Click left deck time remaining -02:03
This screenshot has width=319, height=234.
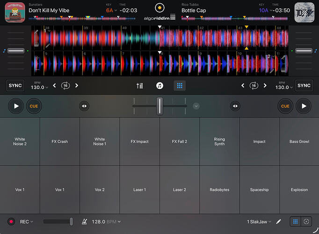coord(128,10)
